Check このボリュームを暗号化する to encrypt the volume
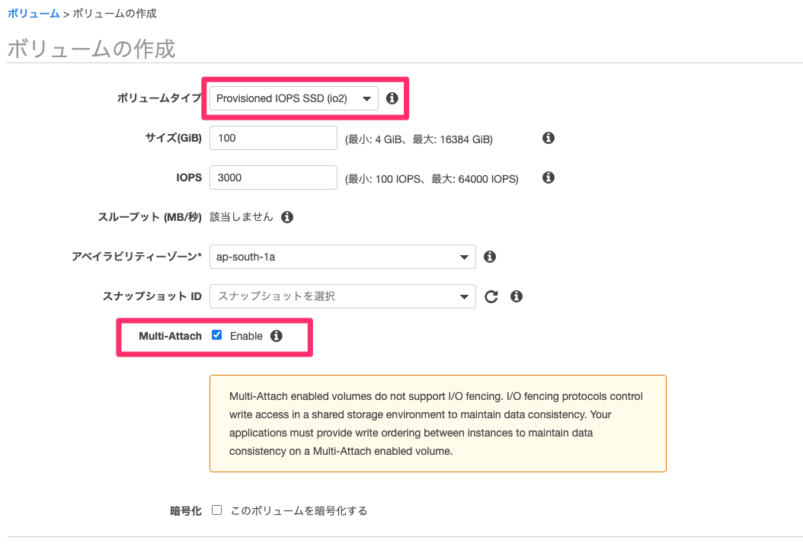 pyautogui.click(x=216, y=510)
